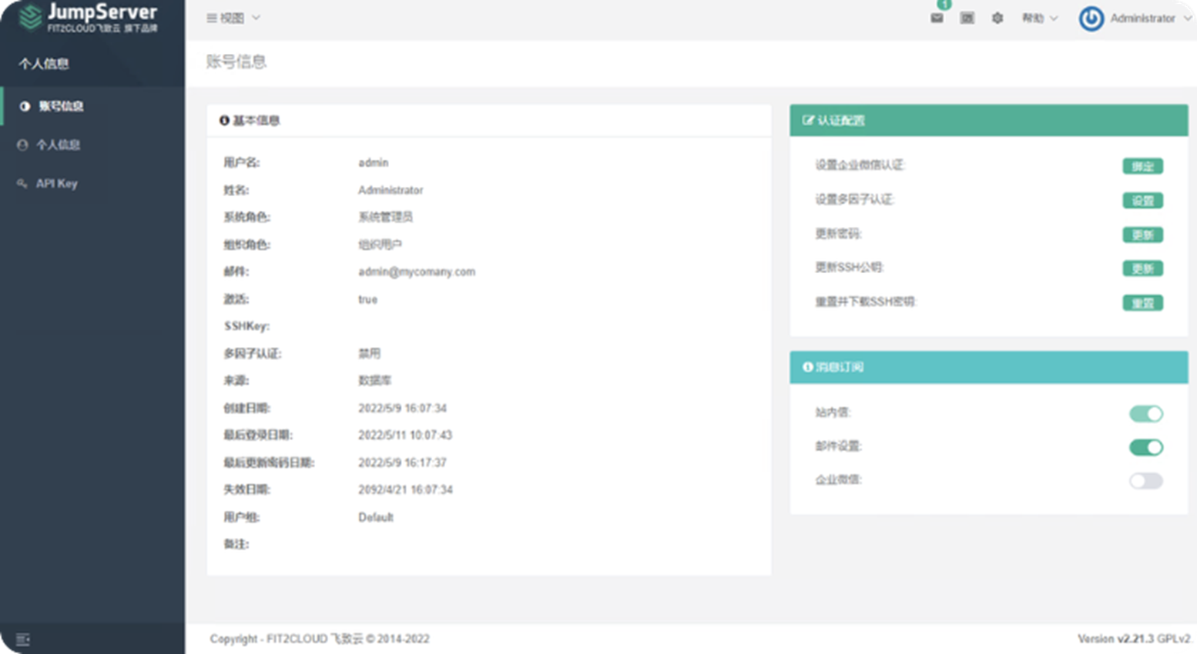Open the API Key sidebar item

click(92, 183)
